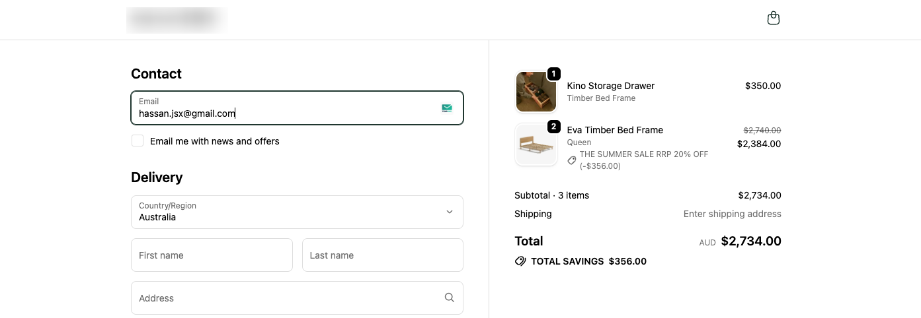This screenshot has height=318, width=921.
Task: Click the Kino Storage Drawer product thumbnail
Action: pos(536,92)
